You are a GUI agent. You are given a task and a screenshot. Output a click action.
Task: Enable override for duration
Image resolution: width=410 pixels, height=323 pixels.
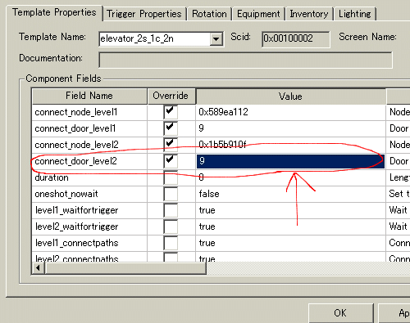coord(171,177)
